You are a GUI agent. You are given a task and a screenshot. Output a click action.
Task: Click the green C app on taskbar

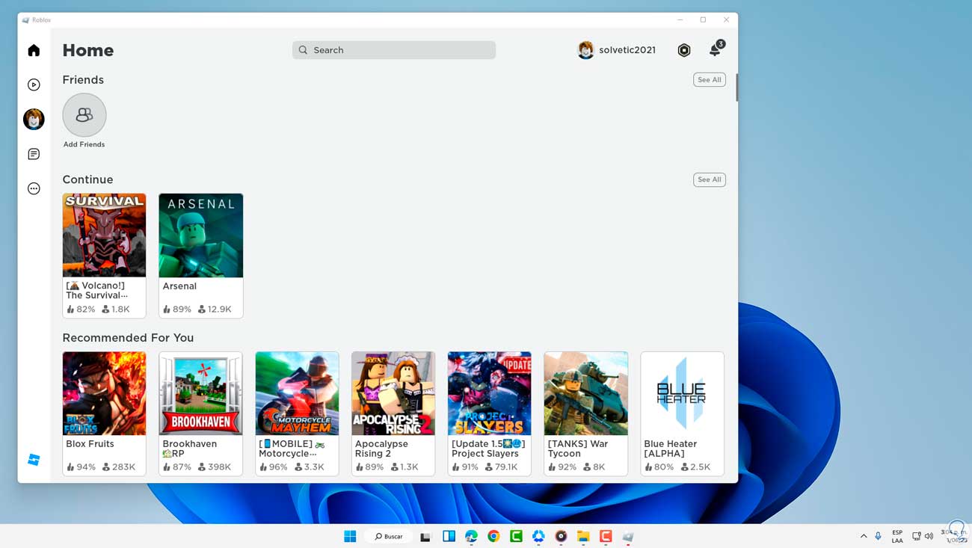click(x=516, y=536)
